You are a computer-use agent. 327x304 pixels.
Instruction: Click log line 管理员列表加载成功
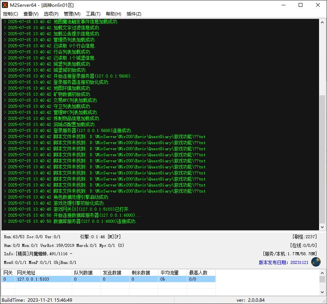click(50, 40)
